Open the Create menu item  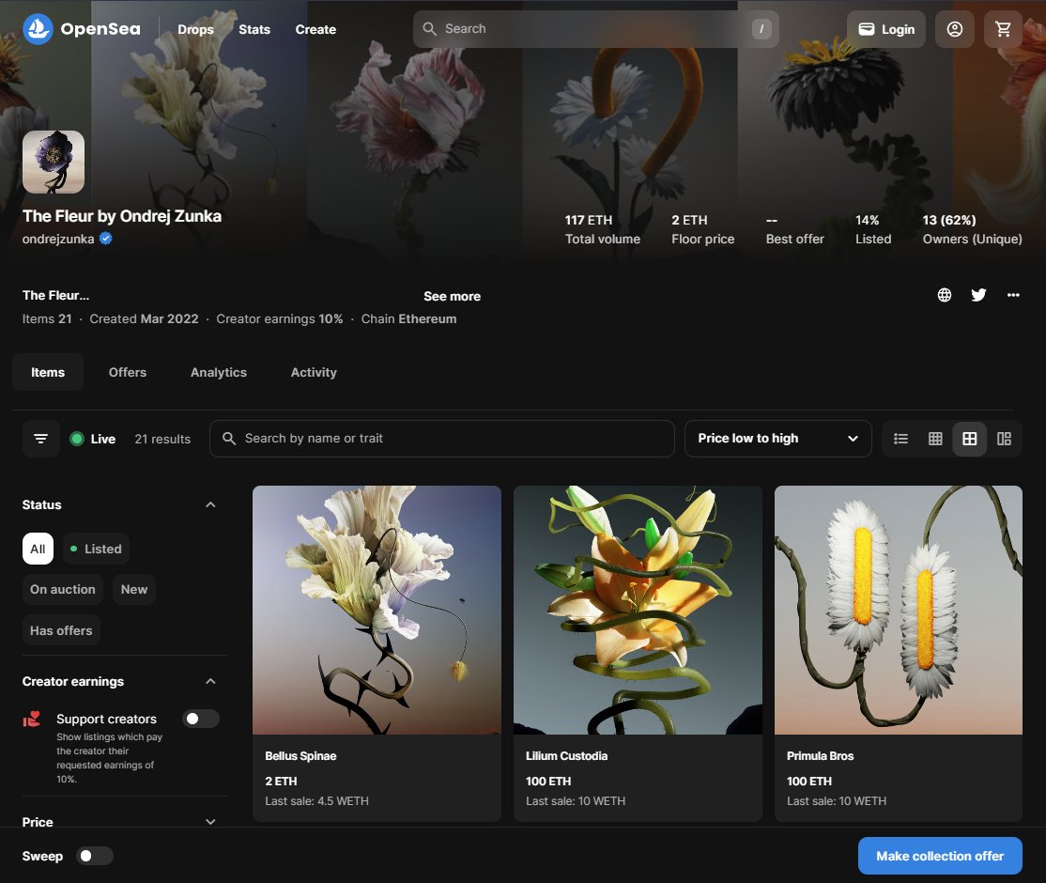[315, 29]
